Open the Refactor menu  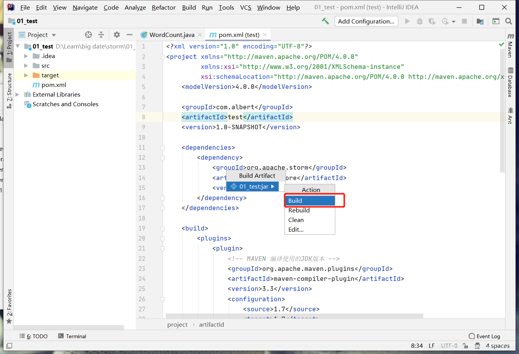tap(164, 7)
